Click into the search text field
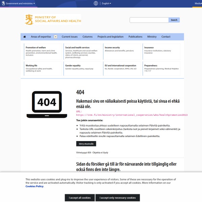202x202 pixels. coord(149,20)
